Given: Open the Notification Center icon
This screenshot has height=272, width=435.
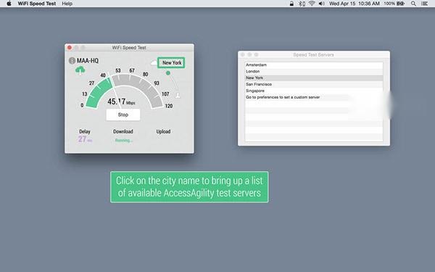Looking at the screenshot, I should click(424, 4).
